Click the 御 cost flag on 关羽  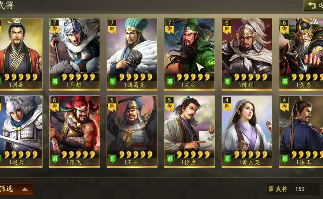pos(169,27)
